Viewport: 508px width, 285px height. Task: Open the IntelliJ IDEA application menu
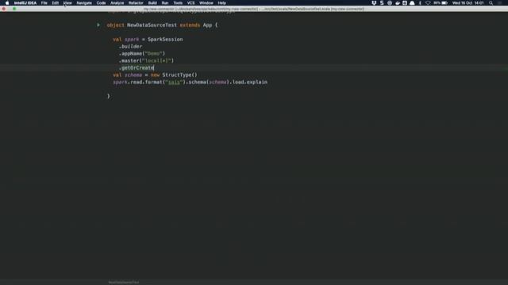point(25,3)
